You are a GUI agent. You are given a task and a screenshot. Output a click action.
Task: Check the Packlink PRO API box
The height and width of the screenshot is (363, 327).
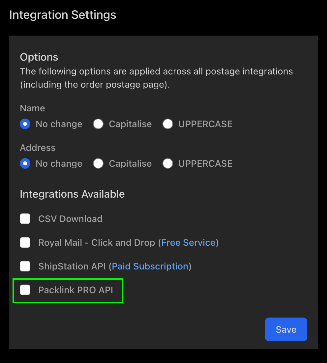[25, 290]
